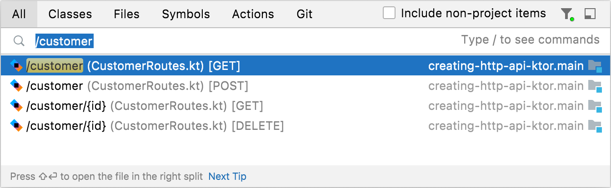The image size is (611, 188).
Task: Click module folder icon on GET /customer row
Action: [595, 66]
